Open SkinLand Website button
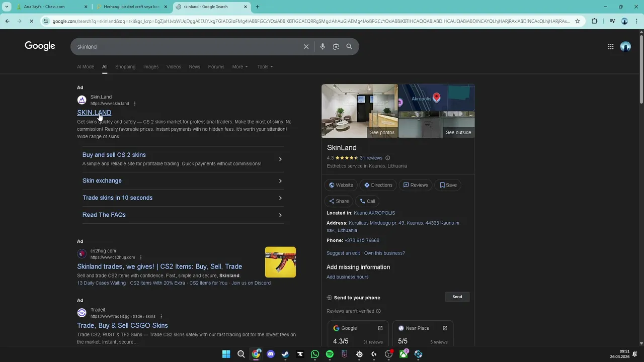 pos(341,185)
